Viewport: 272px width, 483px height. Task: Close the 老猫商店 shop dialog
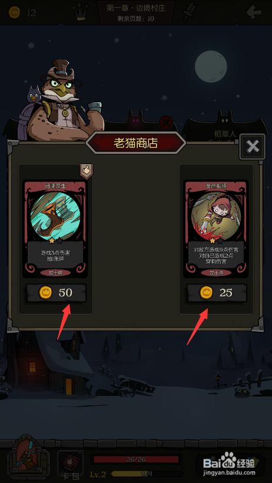252,146
